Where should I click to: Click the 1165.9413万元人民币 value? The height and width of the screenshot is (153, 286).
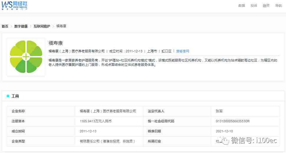point(96,121)
